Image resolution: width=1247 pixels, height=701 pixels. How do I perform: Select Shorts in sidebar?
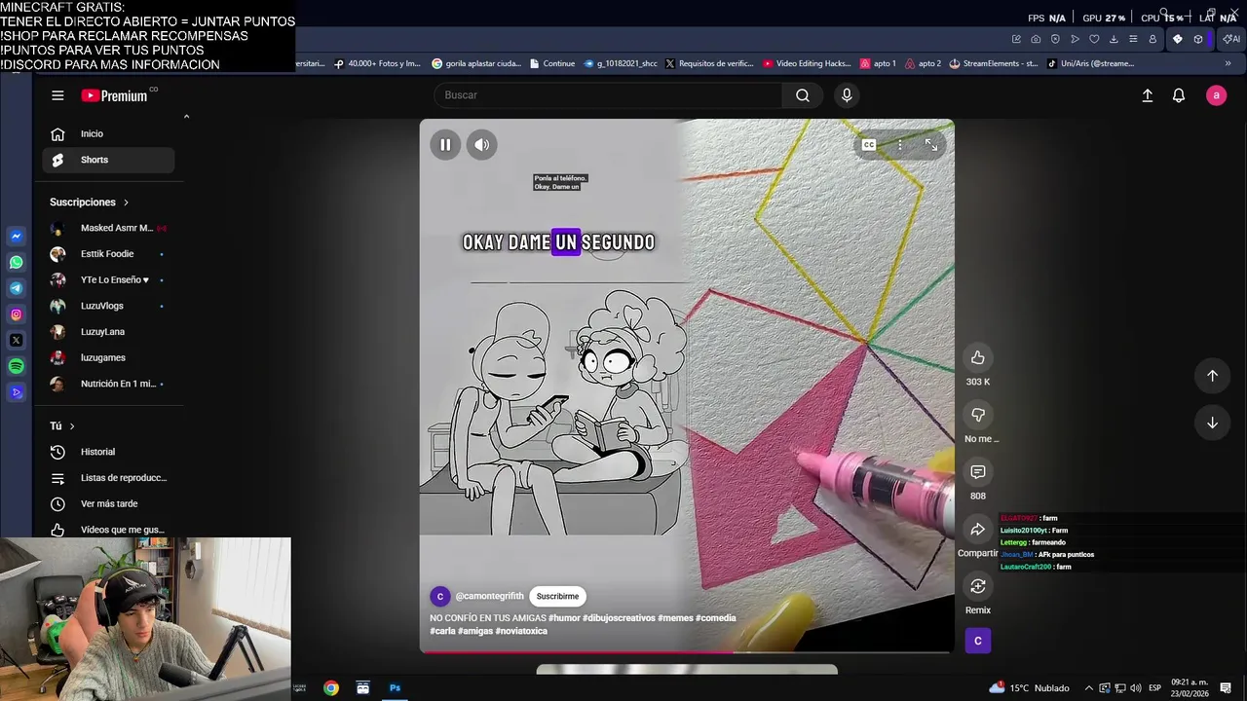pos(108,160)
